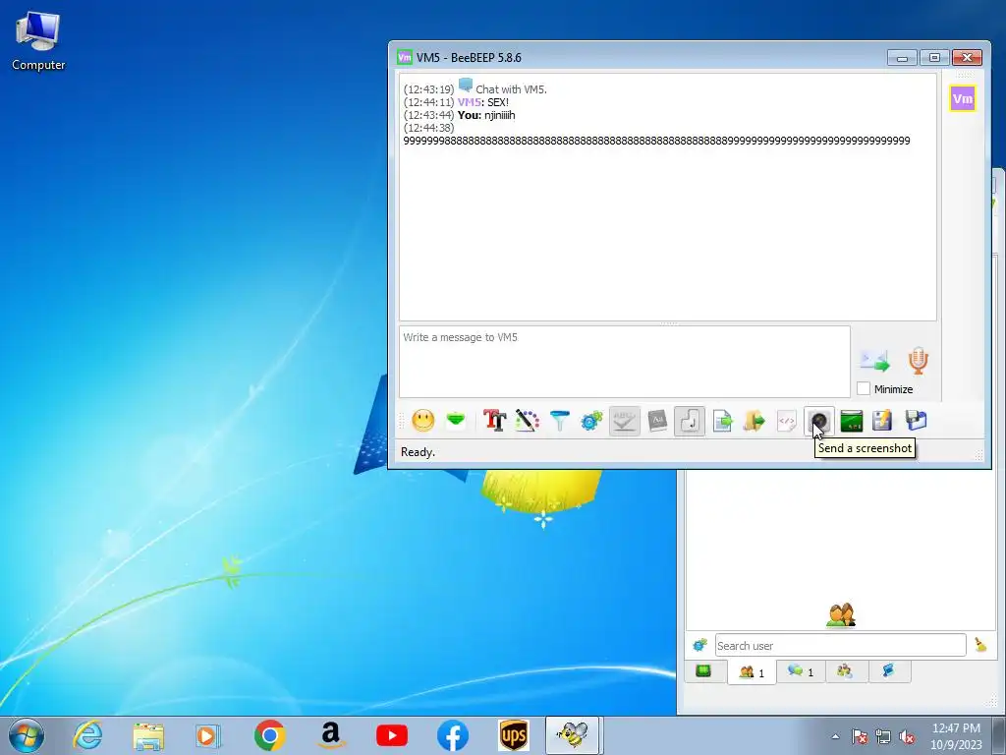Click the UPS taskbar shortcut
The height and width of the screenshot is (755, 1006).
point(514,735)
